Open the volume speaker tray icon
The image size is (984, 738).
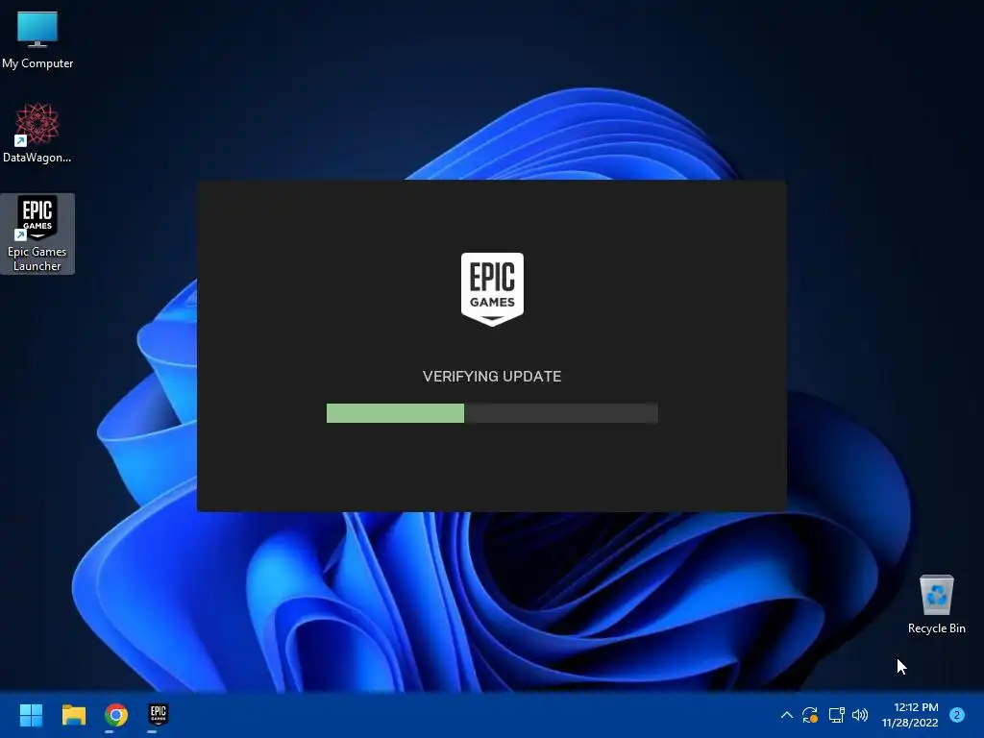click(x=860, y=715)
